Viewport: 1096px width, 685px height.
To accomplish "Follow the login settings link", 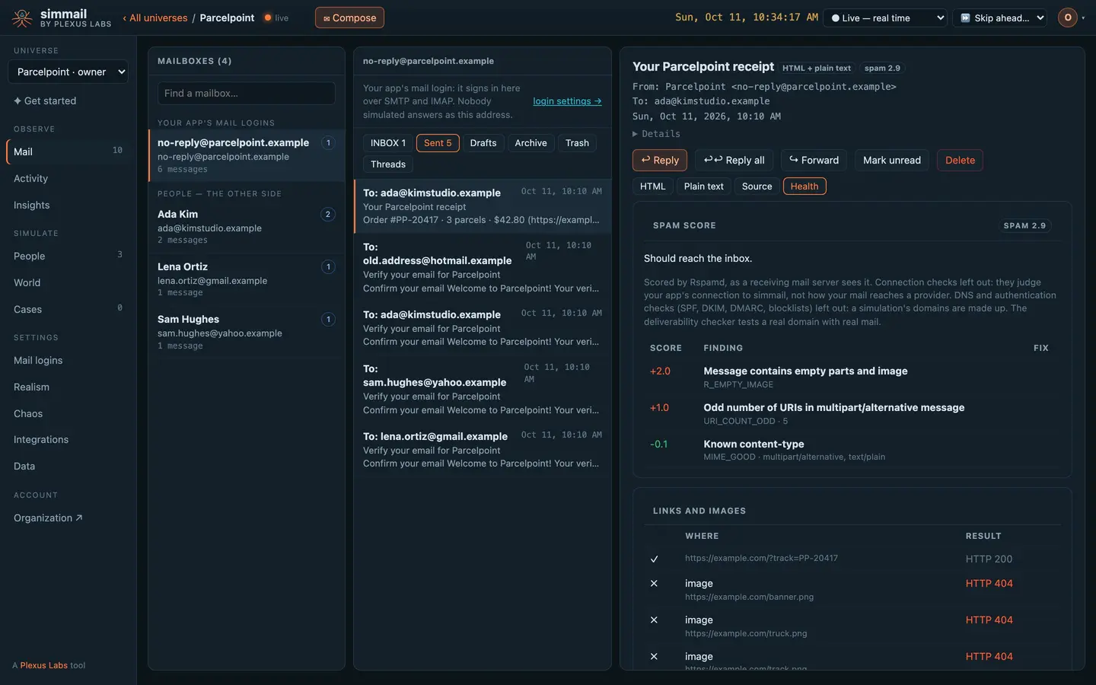I will 567,101.
